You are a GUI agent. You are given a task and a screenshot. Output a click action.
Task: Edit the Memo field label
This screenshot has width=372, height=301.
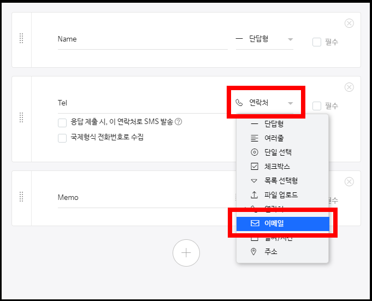click(143, 198)
